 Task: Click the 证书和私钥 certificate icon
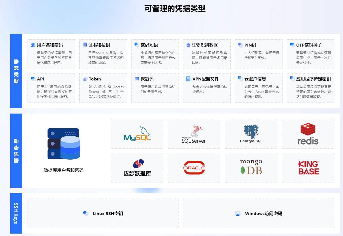(85, 45)
